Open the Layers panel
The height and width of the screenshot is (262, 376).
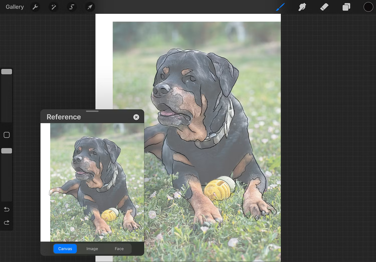pos(346,7)
